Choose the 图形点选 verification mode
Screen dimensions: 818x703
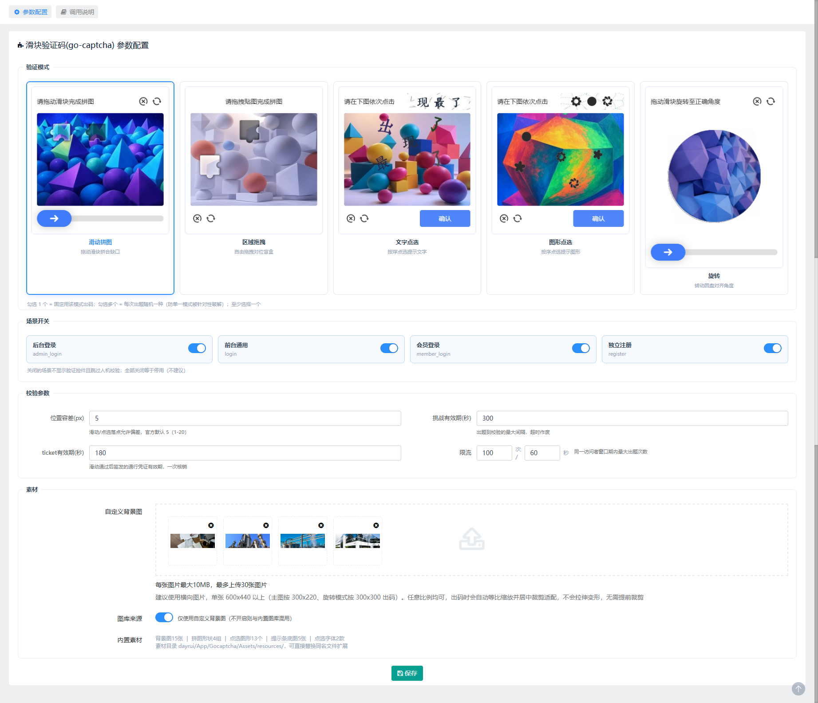click(x=561, y=188)
